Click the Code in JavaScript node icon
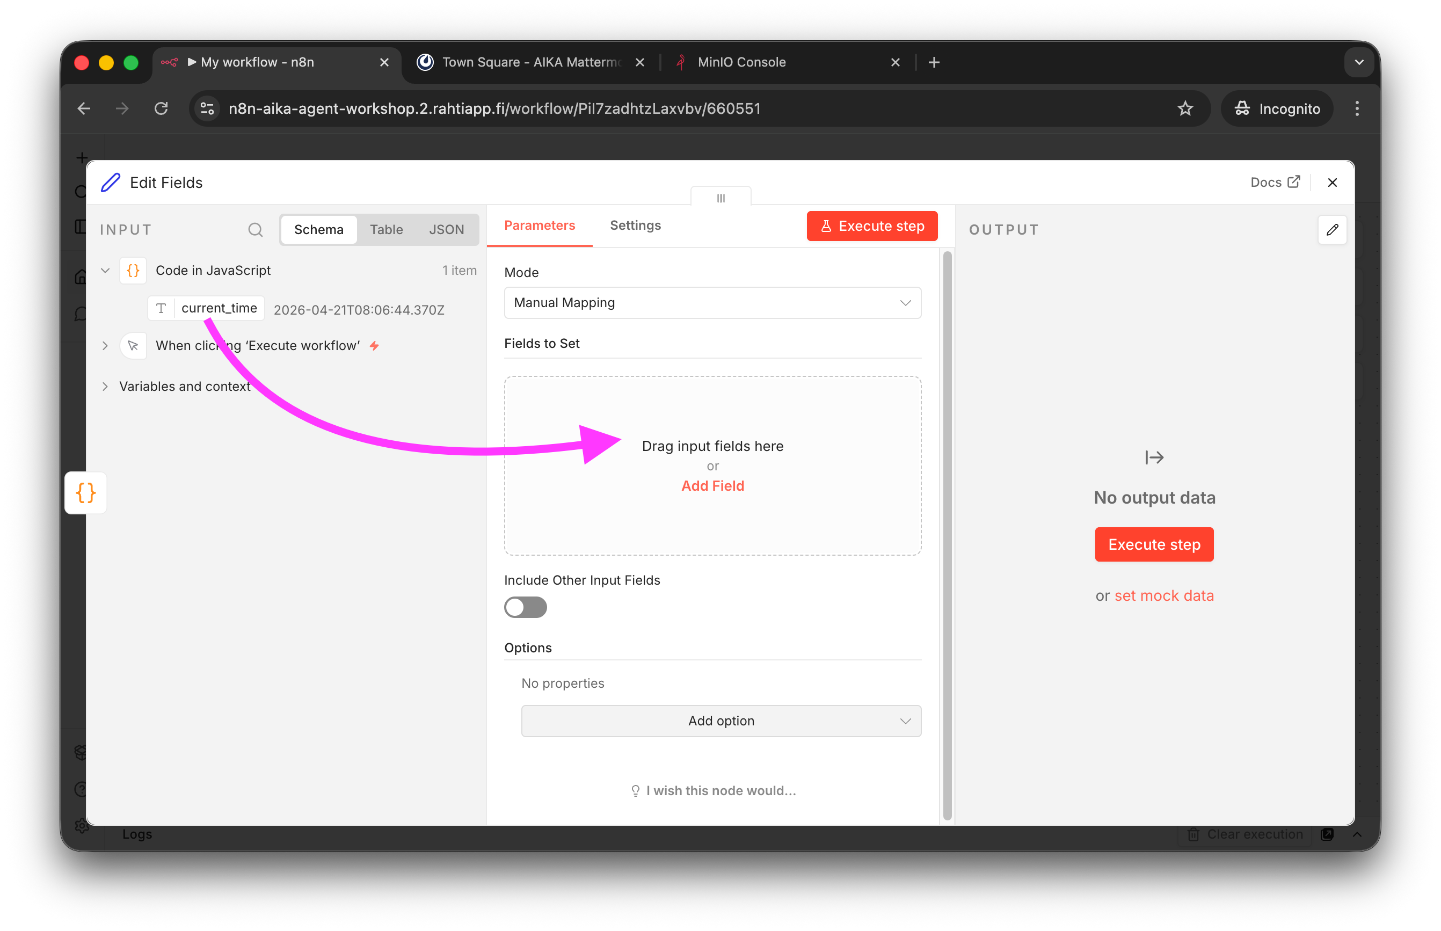Viewport: 1441px width, 931px height. 133,270
